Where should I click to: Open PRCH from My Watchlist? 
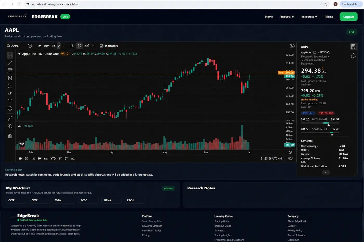click(134, 200)
